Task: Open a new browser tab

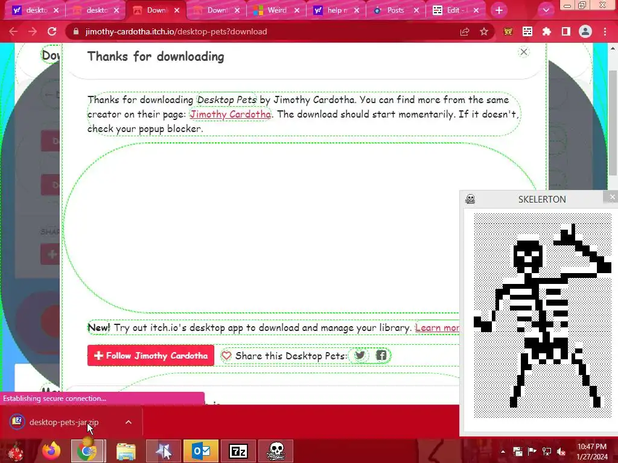Action: [x=499, y=11]
